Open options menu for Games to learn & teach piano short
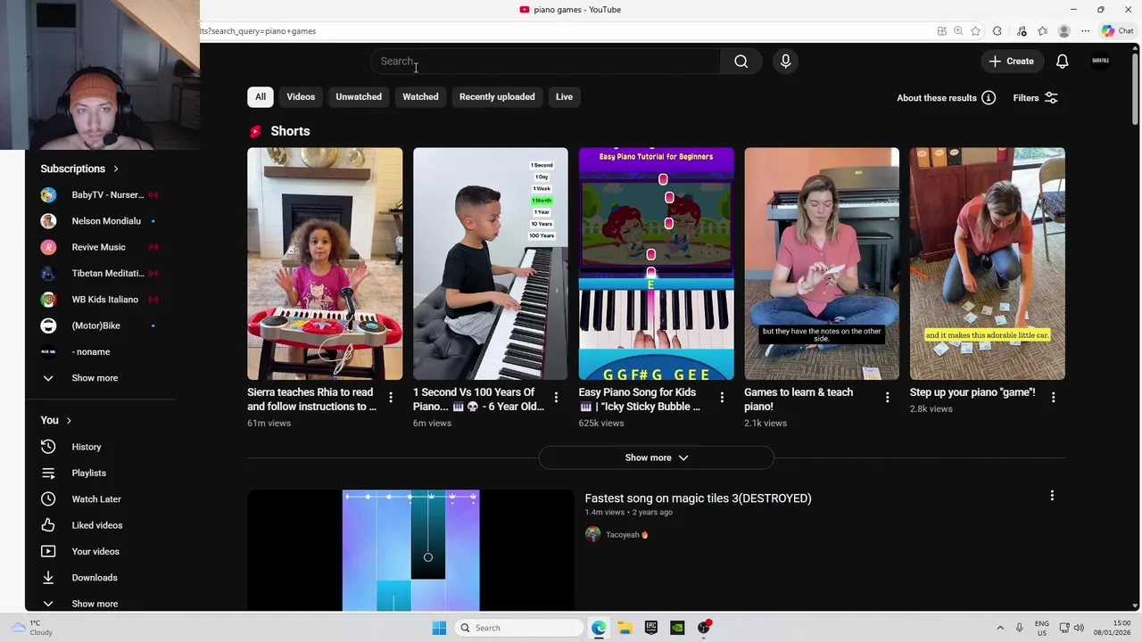 pyautogui.click(x=887, y=397)
